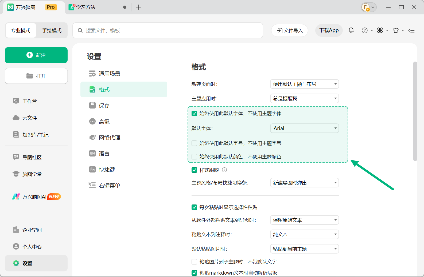Click the 文件导入 button

click(x=290, y=30)
